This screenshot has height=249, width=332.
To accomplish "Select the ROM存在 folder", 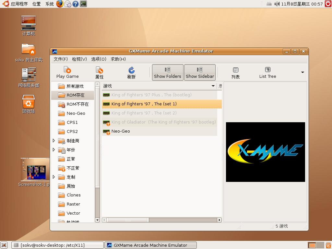I will [73, 95].
